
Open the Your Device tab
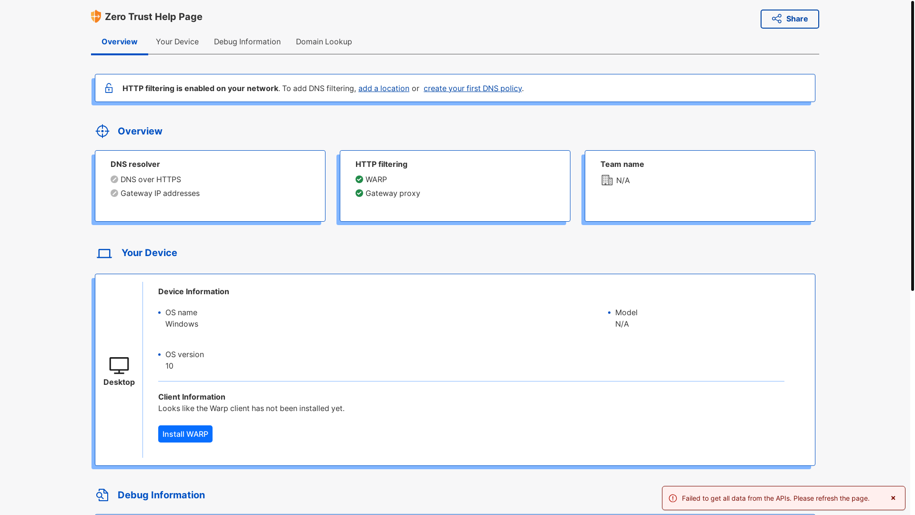177,42
